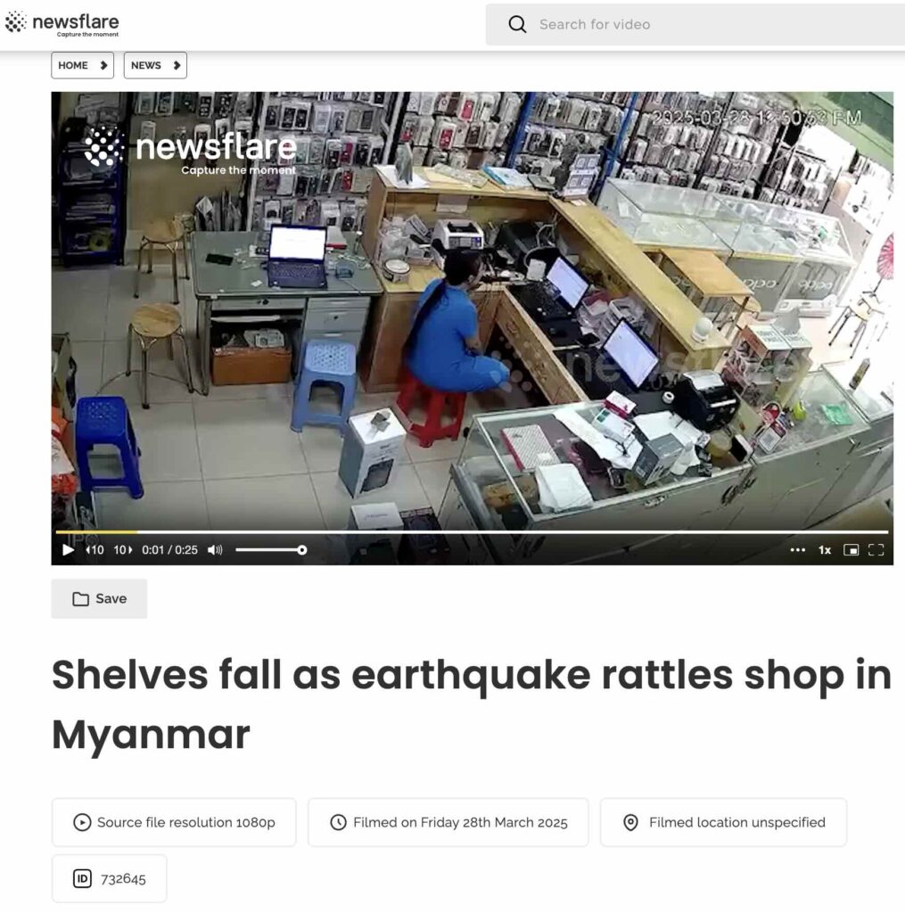
Task: Open the three-dots more options menu
Action: [x=798, y=549]
